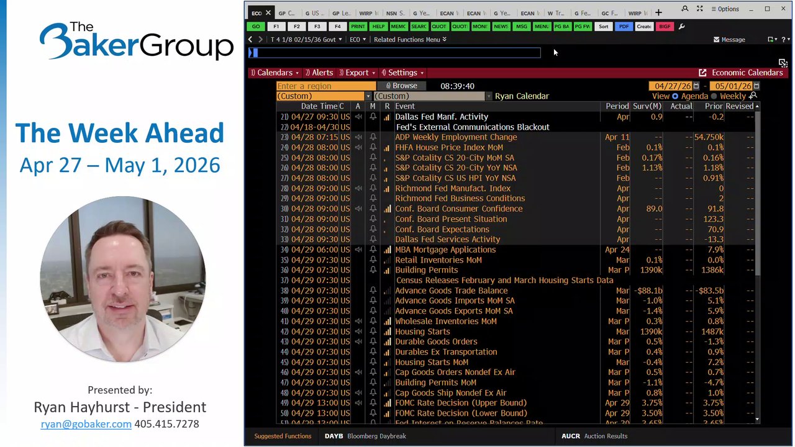Sort by the Surv(M) column header

(647, 106)
